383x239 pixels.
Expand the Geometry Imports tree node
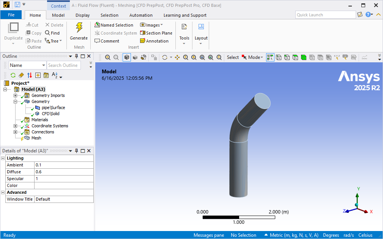point(16,95)
